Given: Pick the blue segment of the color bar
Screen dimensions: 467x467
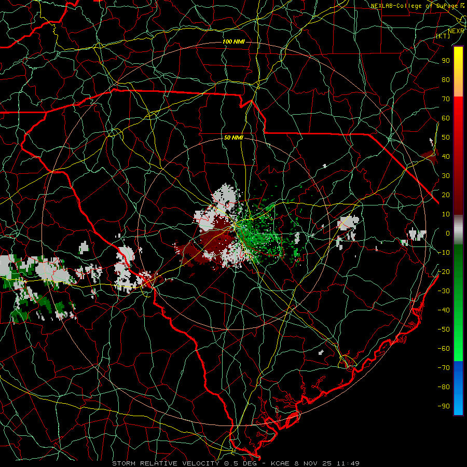Looking at the screenshot, I should pos(458,388).
